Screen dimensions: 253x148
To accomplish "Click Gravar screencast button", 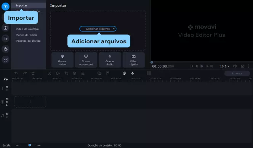I will click(x=86, y=60).
